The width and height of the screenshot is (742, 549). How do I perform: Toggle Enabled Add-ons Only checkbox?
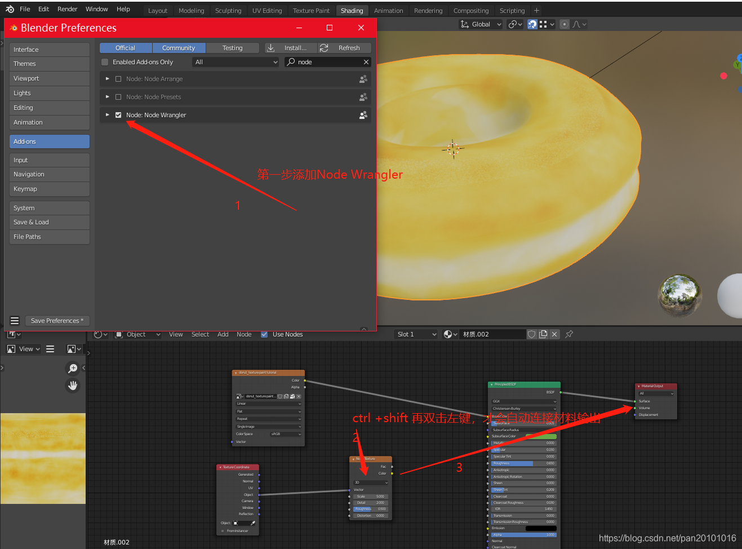tap(105, 62)
